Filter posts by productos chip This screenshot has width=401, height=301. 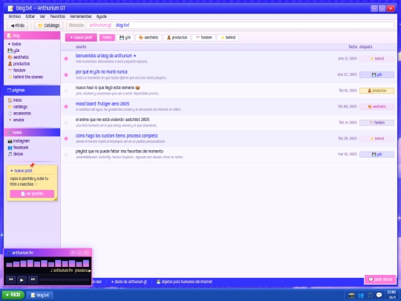pyautogui.click(x=177, y=38)
